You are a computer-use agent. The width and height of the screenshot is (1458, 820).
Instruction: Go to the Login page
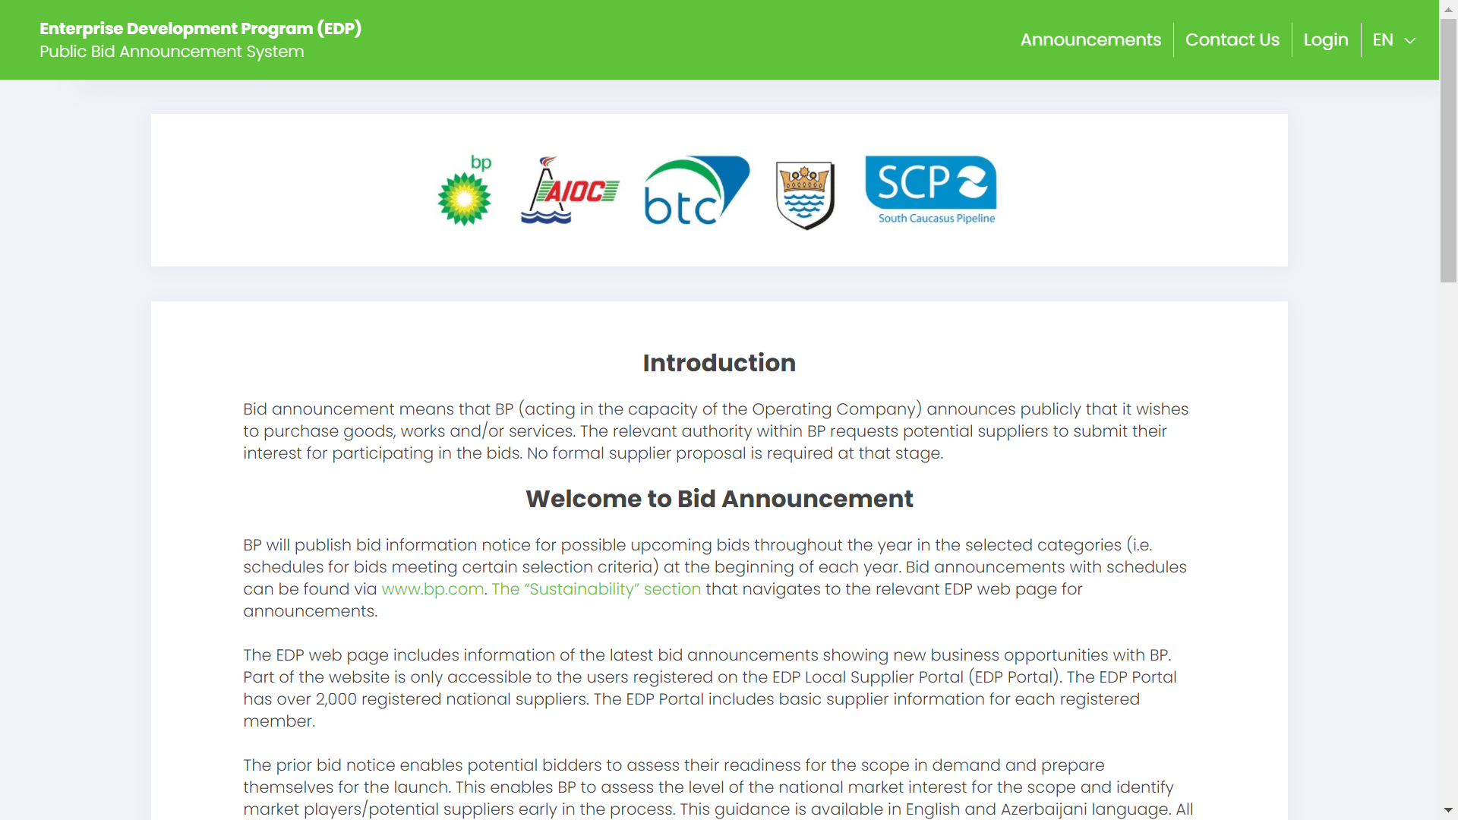[1326, 39]
